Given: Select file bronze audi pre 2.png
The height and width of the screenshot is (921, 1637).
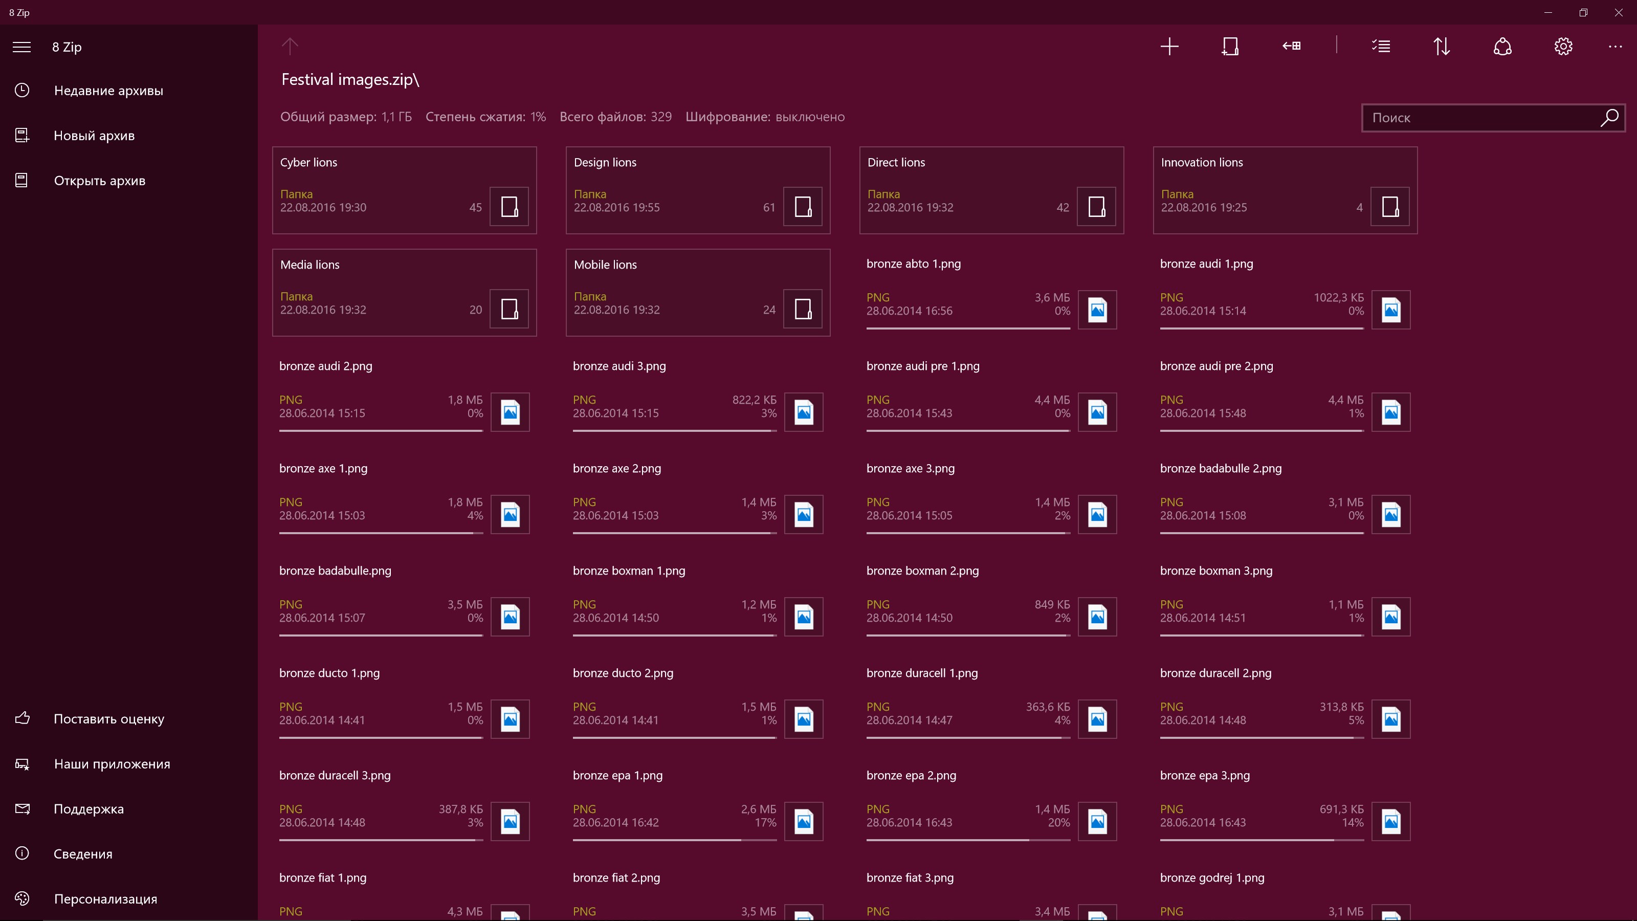Looking at the screenshot, I should click(x=1285, y=394).
